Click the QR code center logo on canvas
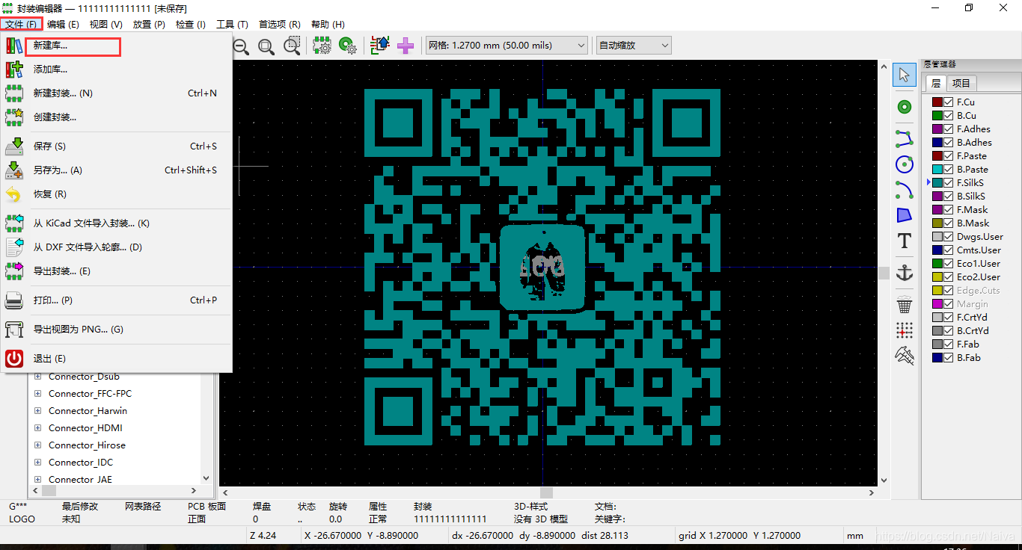Image resolution: width=1022 pixels, height=550 pixels. click(x=542, y=267)
